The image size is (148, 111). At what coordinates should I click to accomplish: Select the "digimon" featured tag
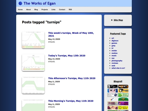click(x=115, y=41)
